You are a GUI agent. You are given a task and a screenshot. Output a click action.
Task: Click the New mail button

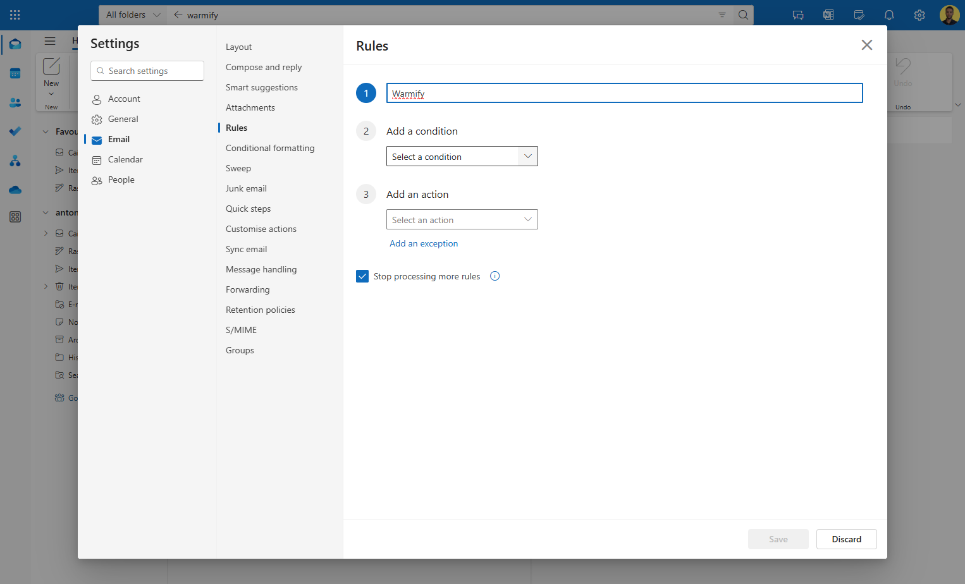[x=51, y=72]
